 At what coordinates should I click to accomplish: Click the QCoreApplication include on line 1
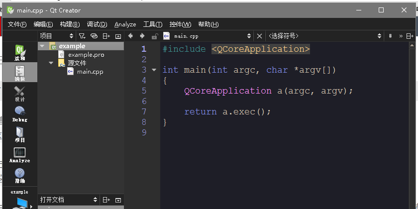pos(261,49)
